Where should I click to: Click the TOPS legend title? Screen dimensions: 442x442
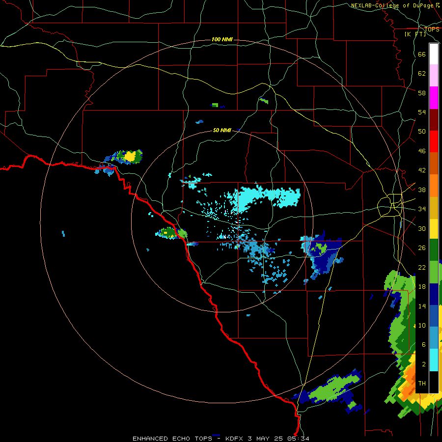(x=432, y=29)
